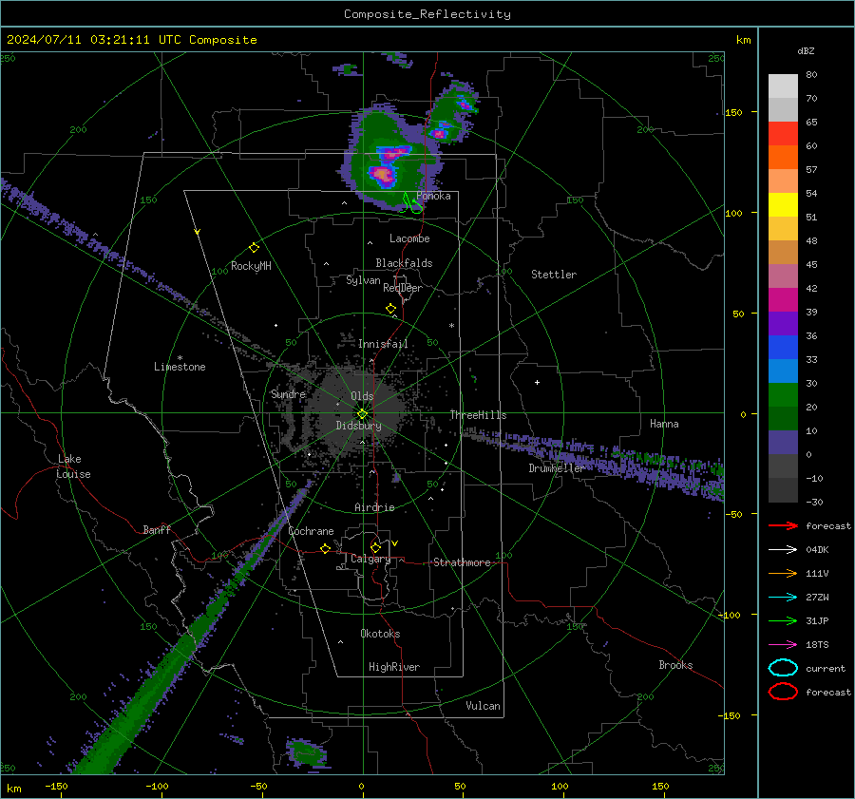Click the red forecast arrow in legend
This screenshot has width=855, height=799.
(783, 525)
